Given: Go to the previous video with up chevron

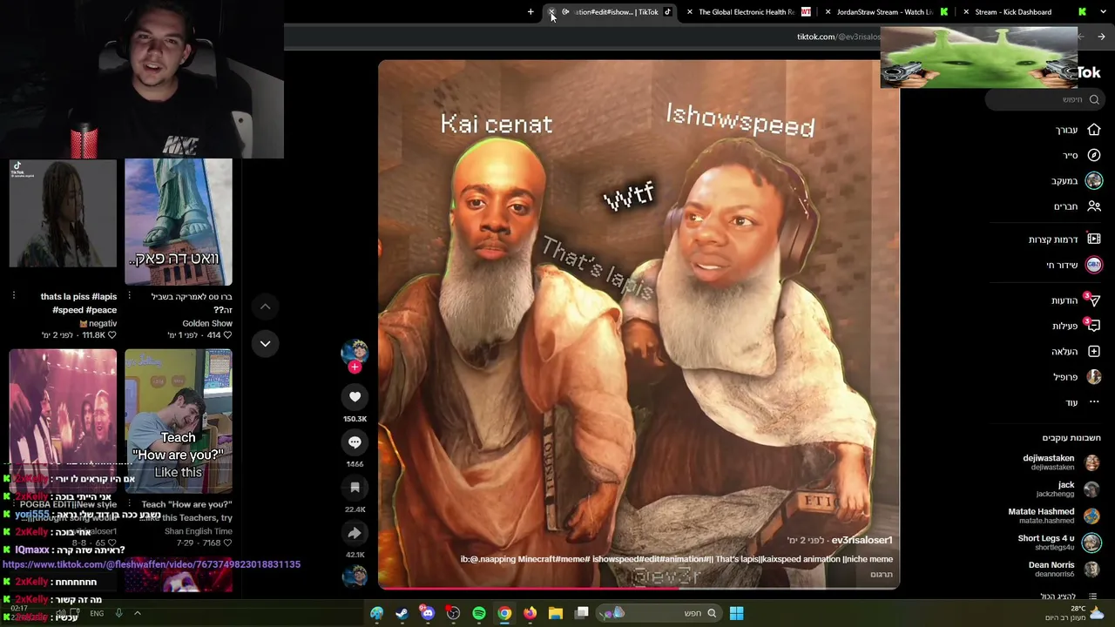Looking at the screenshot, I should (x=265, y=307).
